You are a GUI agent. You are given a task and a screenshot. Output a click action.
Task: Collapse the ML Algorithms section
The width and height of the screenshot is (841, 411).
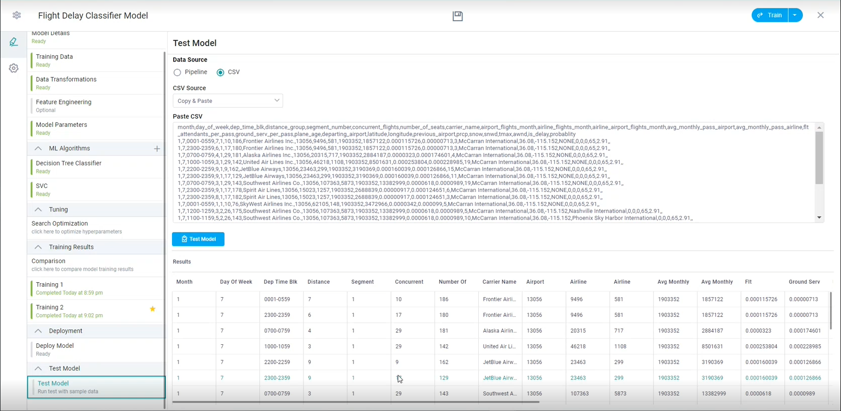(x=38, y=149)
